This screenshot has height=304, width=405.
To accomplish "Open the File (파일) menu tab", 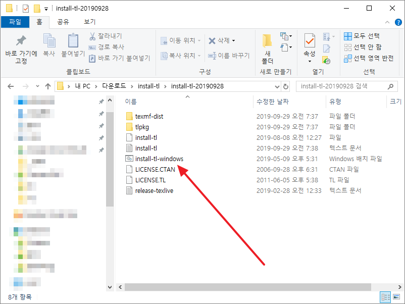I will (15, 22).
